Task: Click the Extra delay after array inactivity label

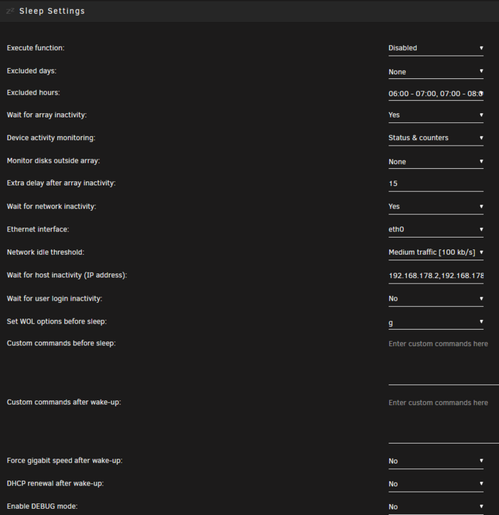Action: pyautogui.click(x=61, y=183)
